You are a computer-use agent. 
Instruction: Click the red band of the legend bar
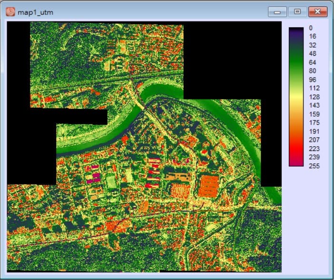(296, 148)
